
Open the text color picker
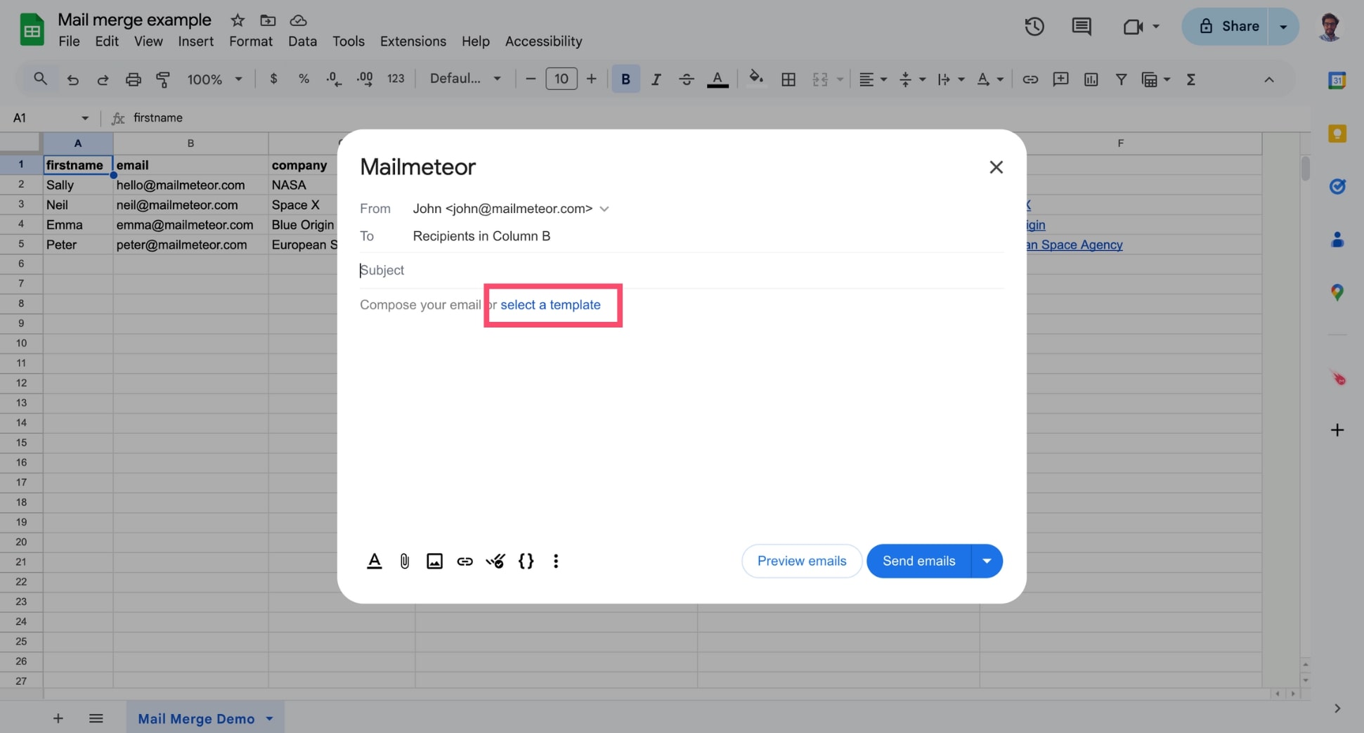[717, 79]
